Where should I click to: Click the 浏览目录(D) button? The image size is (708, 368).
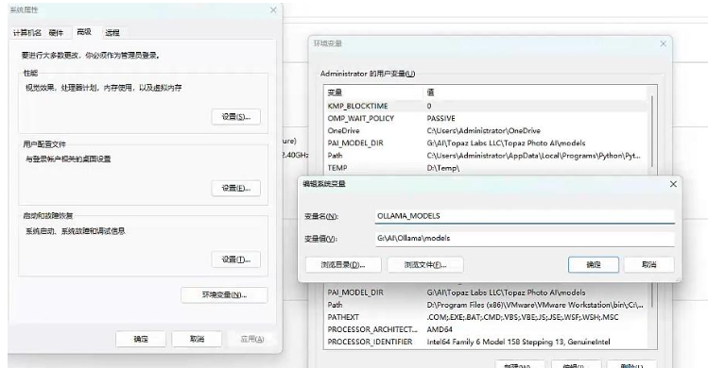point(343,265)
